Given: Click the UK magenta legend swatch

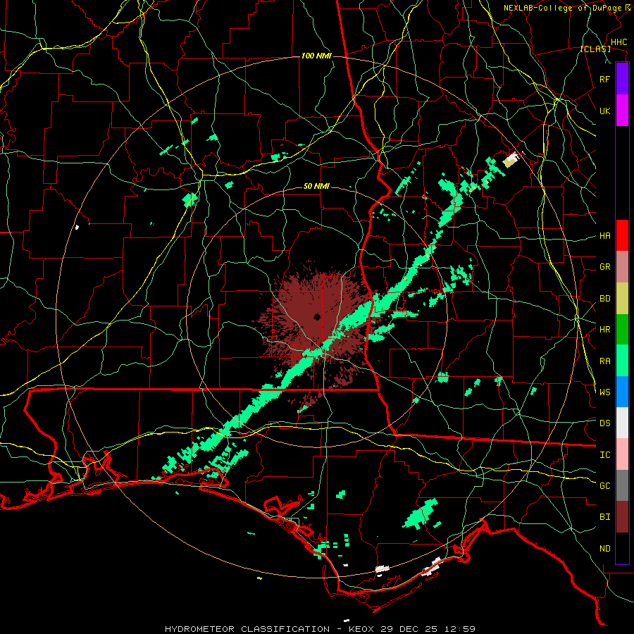Looking at the screenshot, I should pos(622,111).
